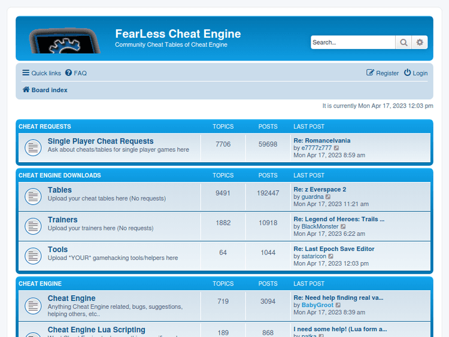Click the Tools forum icon
Viewport: 449px width, 337px height.
(x=33, y=256)
